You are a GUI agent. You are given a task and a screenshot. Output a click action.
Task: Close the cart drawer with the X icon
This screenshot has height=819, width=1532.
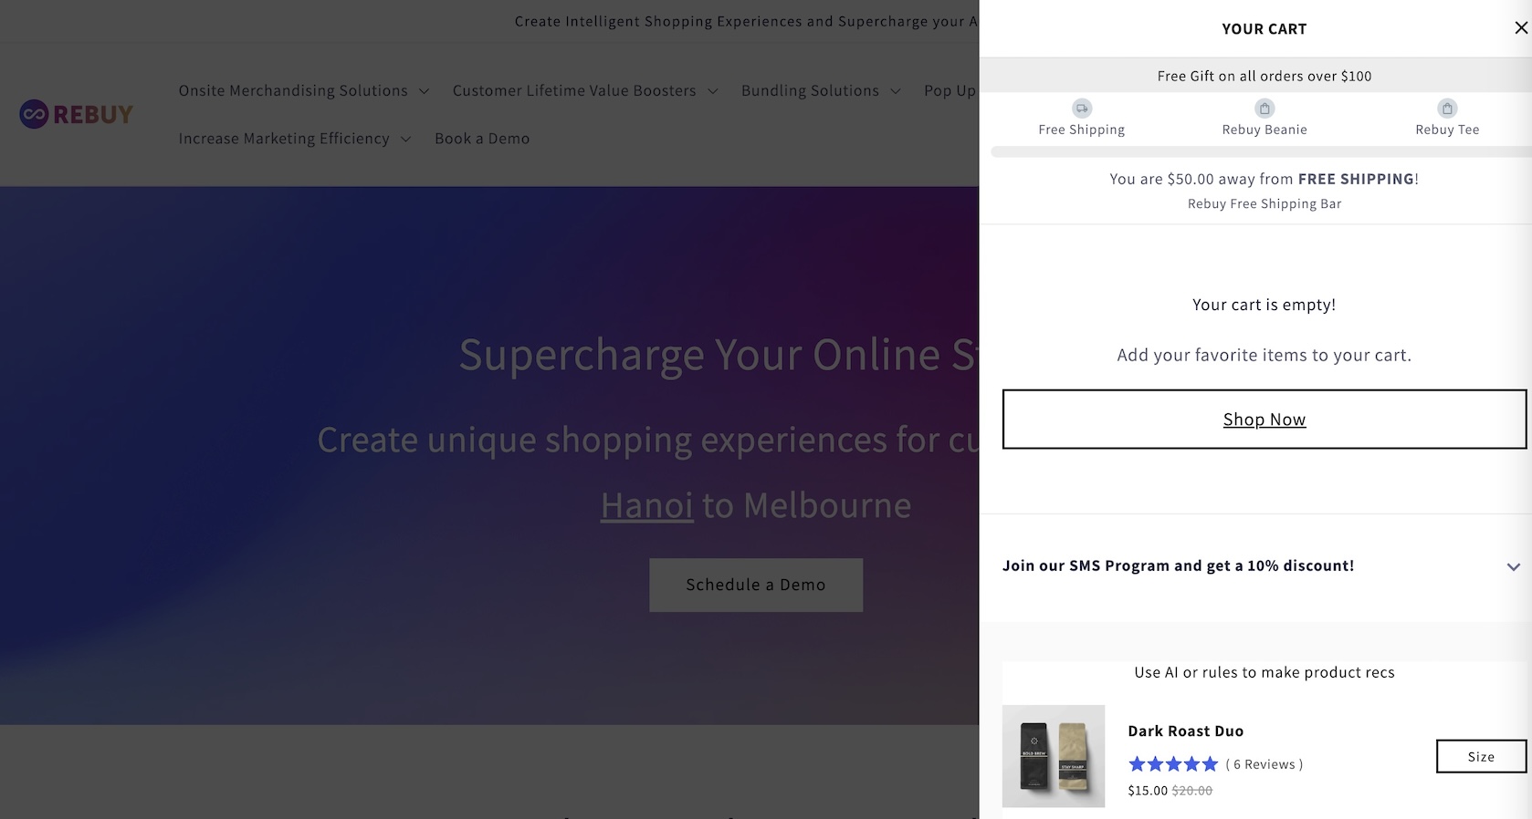(1521, 28)
